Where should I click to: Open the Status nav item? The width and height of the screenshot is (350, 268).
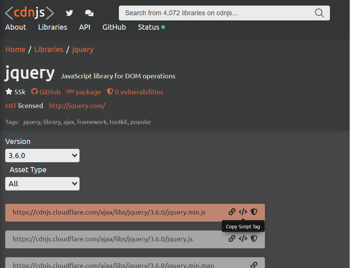tap(149, 27)
